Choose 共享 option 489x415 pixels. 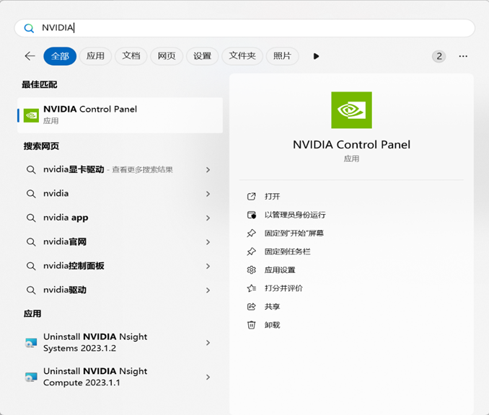(x=272, y=307)
